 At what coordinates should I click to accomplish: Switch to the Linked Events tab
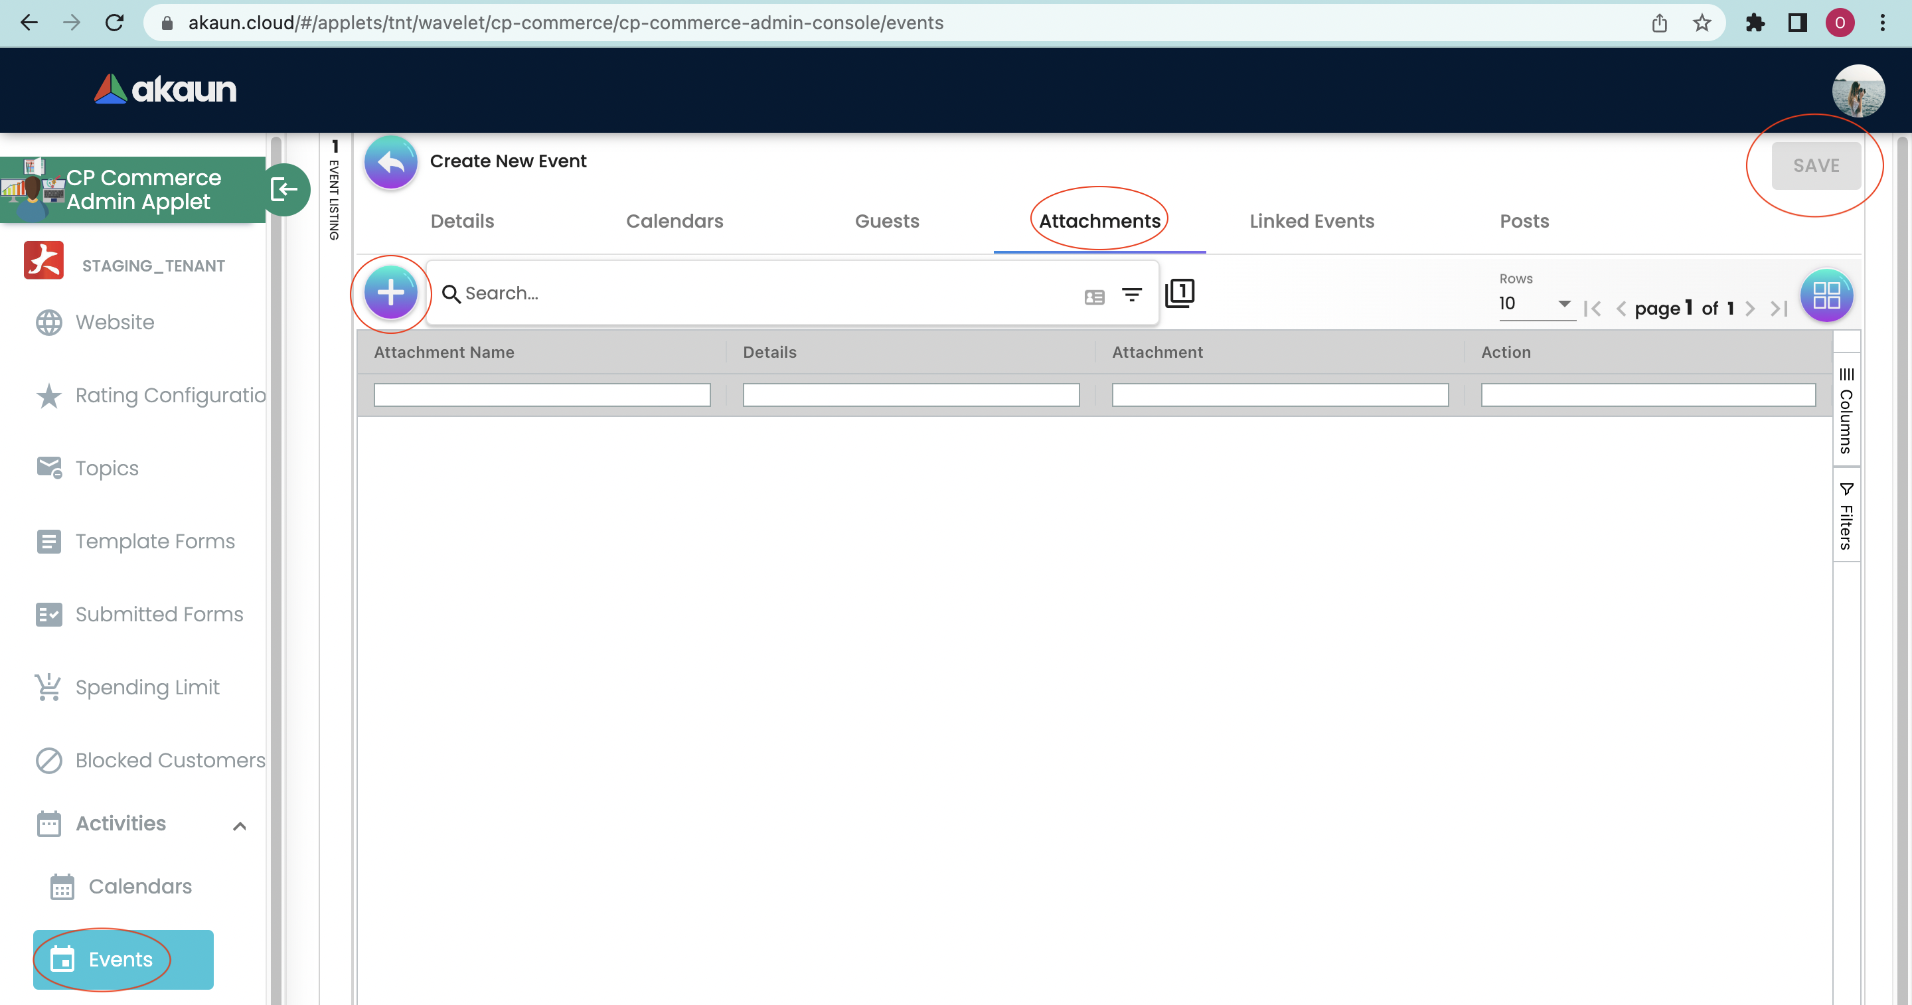(1312, 221)
